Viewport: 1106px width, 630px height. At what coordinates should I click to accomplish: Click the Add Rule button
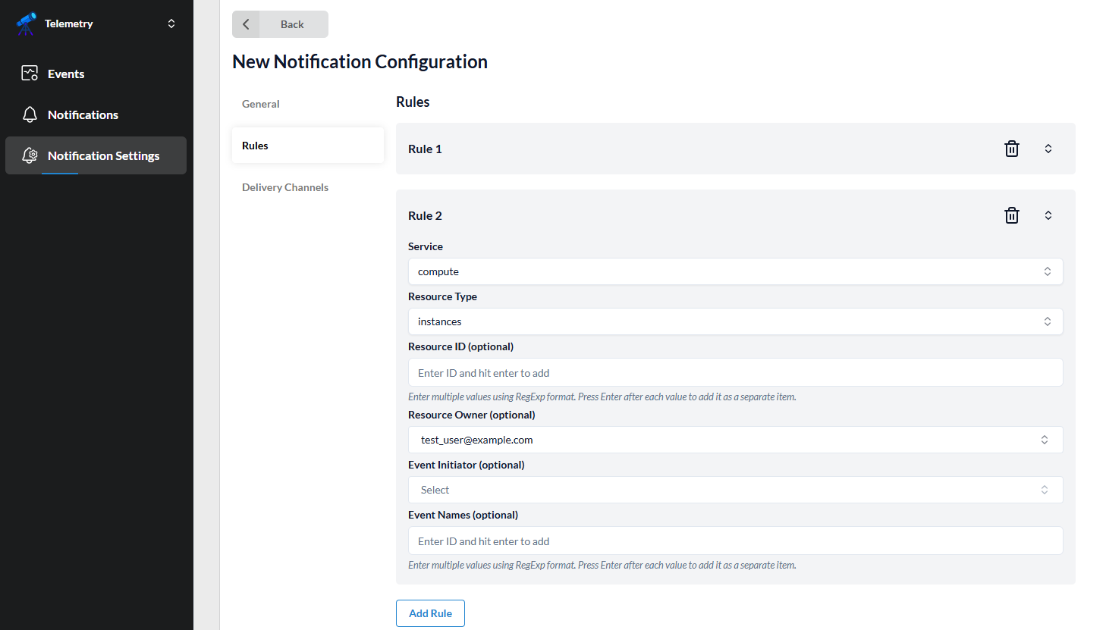coord(430,613)
